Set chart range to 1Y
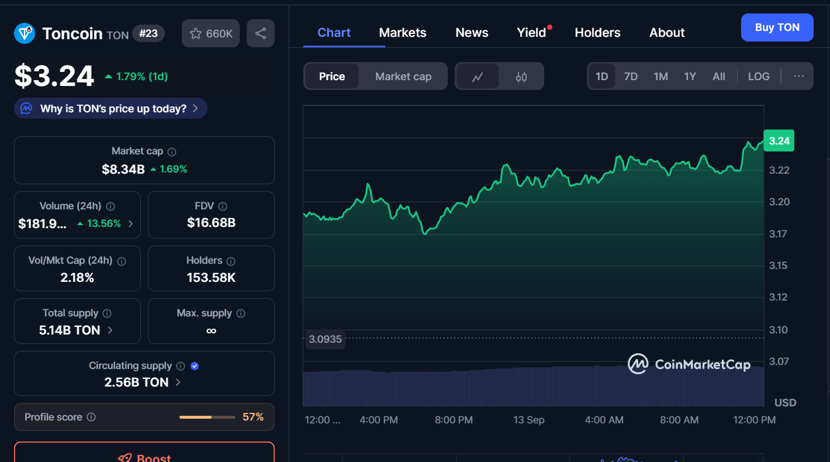 (690, 77)
